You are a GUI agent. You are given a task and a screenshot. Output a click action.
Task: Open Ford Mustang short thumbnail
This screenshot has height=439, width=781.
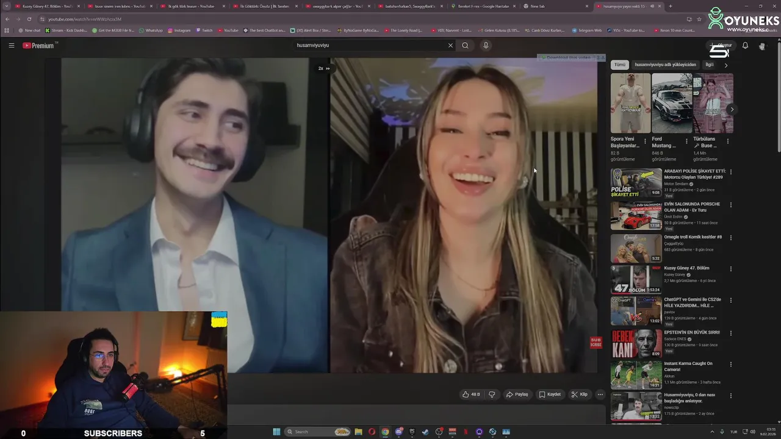tap(672, 103)
